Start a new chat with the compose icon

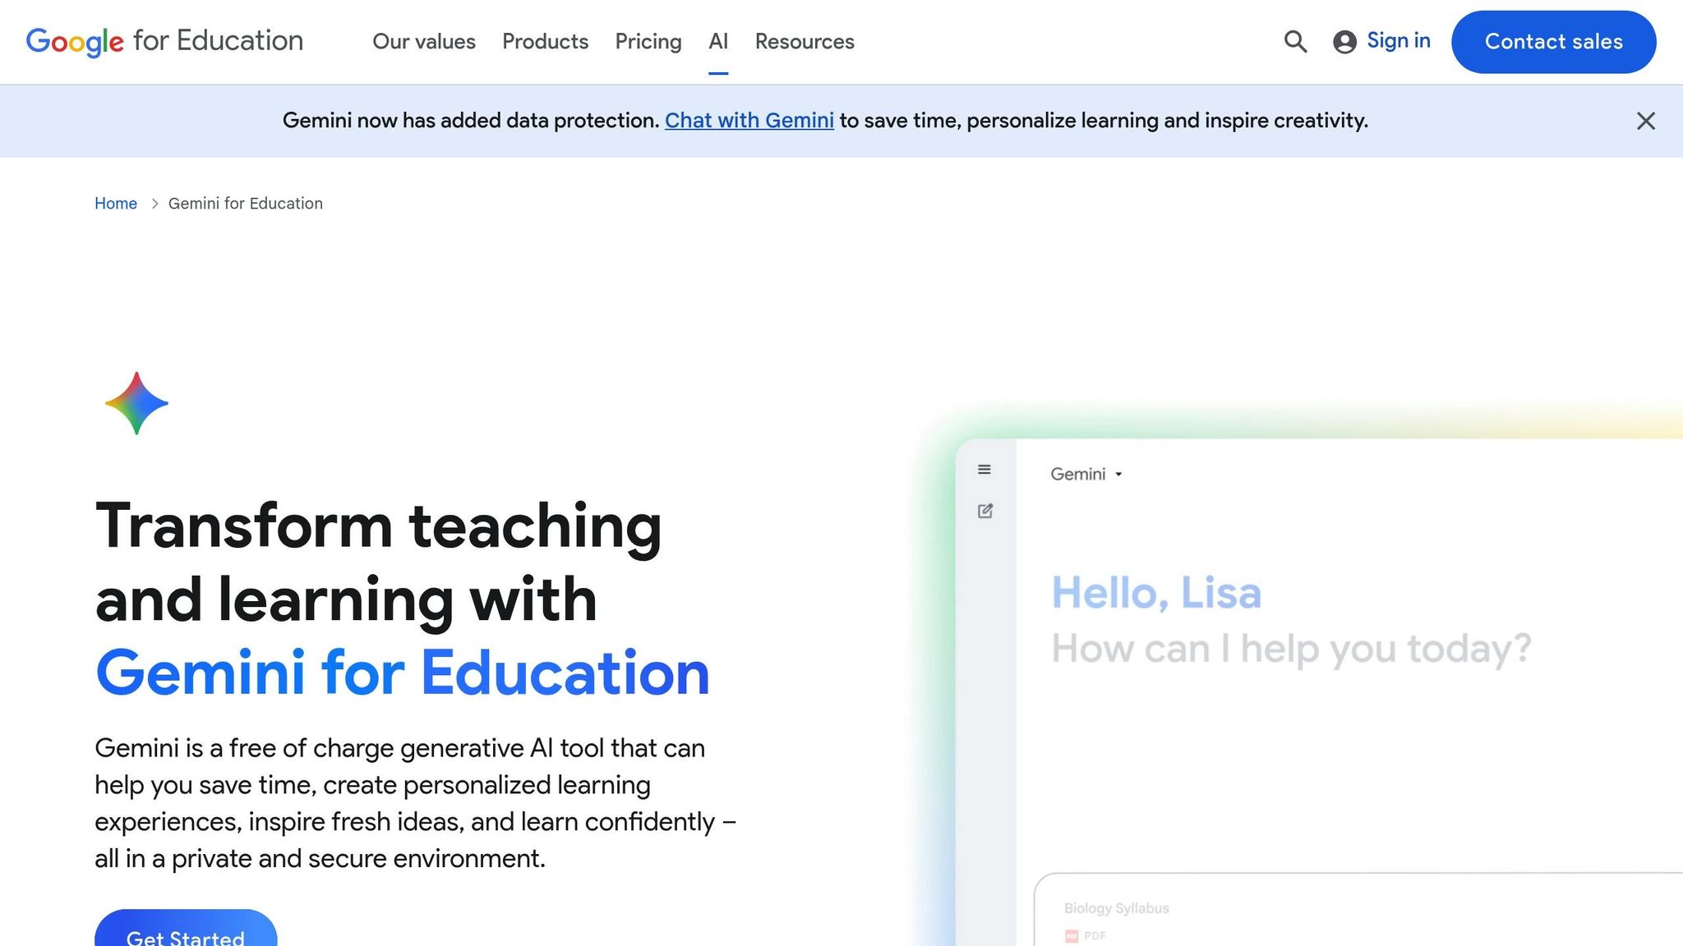pos(984,511)
